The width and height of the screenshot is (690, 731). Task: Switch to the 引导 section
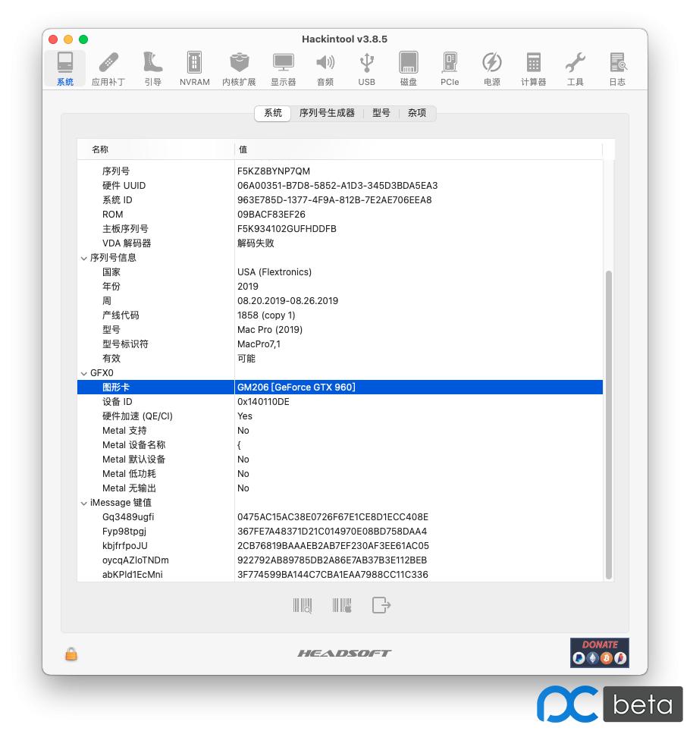point(151,68)
